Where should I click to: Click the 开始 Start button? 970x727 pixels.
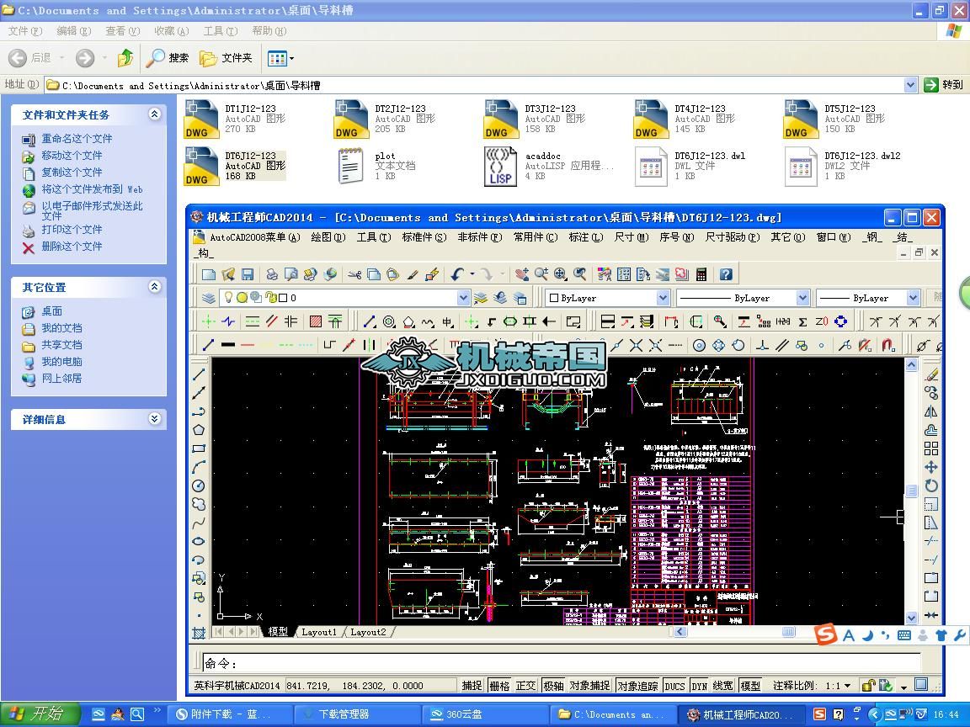(x=40, y=714)
